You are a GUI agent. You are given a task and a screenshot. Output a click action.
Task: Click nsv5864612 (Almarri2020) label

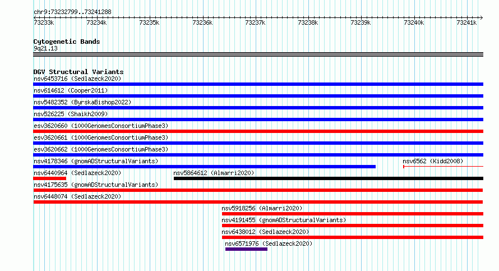[214, 173]
